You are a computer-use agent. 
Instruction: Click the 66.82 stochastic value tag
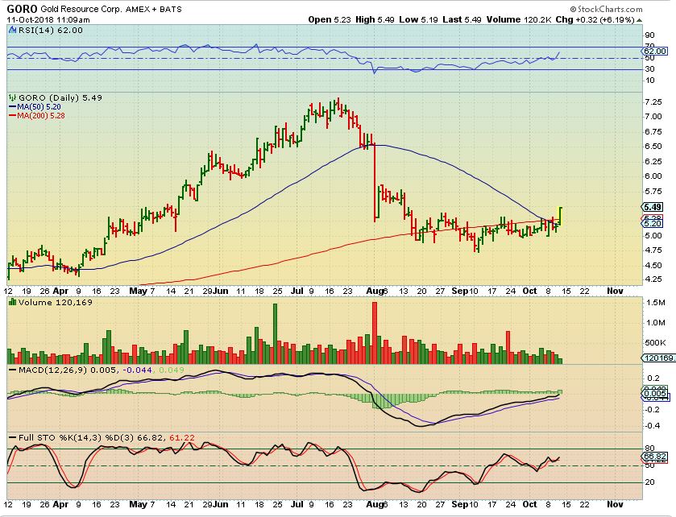point(655,457)
